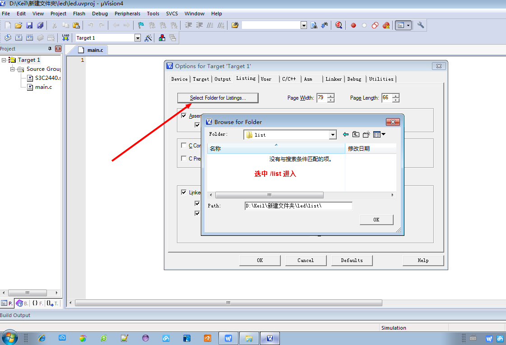Toggle Assembler Listing checkbox

click(184, 115)
